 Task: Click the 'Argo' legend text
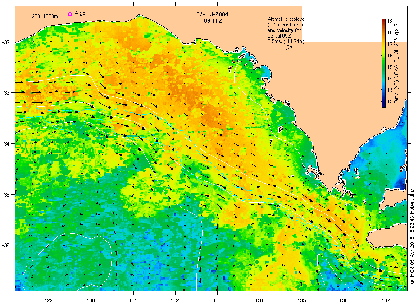click(x=80, y=13)
